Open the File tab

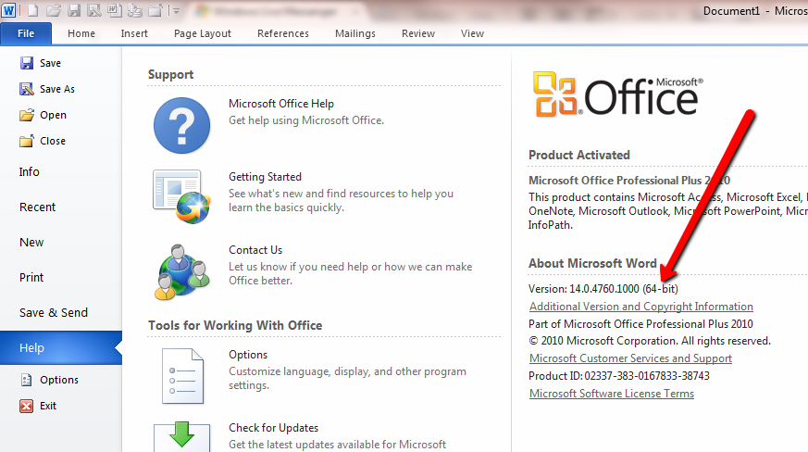26,33
